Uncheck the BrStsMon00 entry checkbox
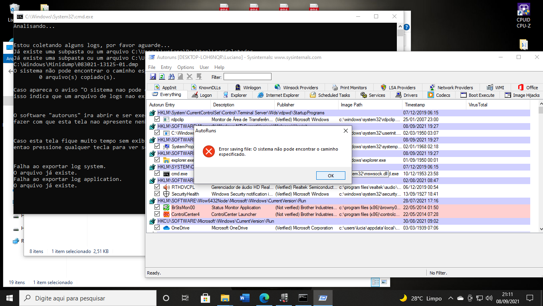Image resolution: width=543 pixels, height=306 pixels. pyautogui.click(x=157, y=208)
